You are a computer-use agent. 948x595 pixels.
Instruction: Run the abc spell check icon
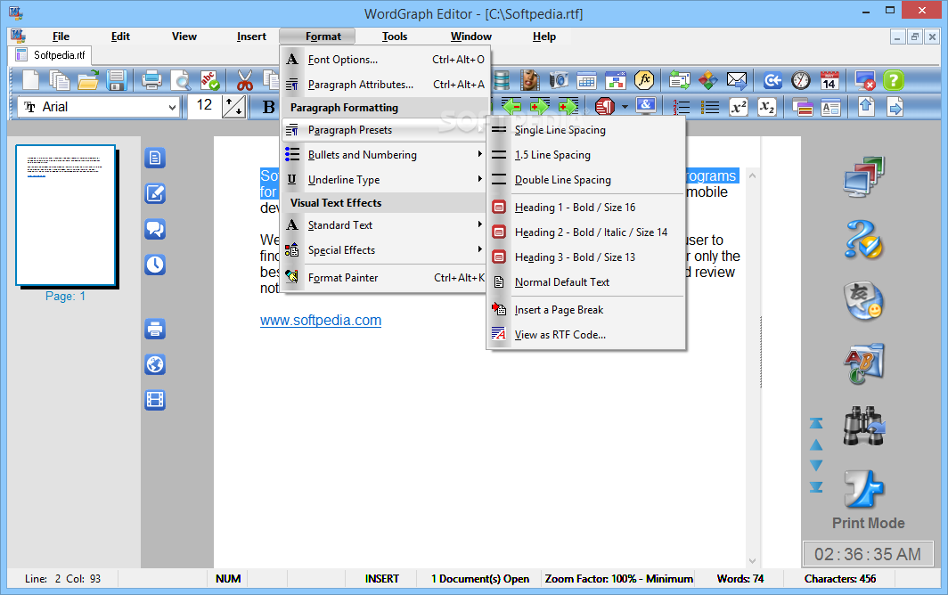tap(209, 80)
